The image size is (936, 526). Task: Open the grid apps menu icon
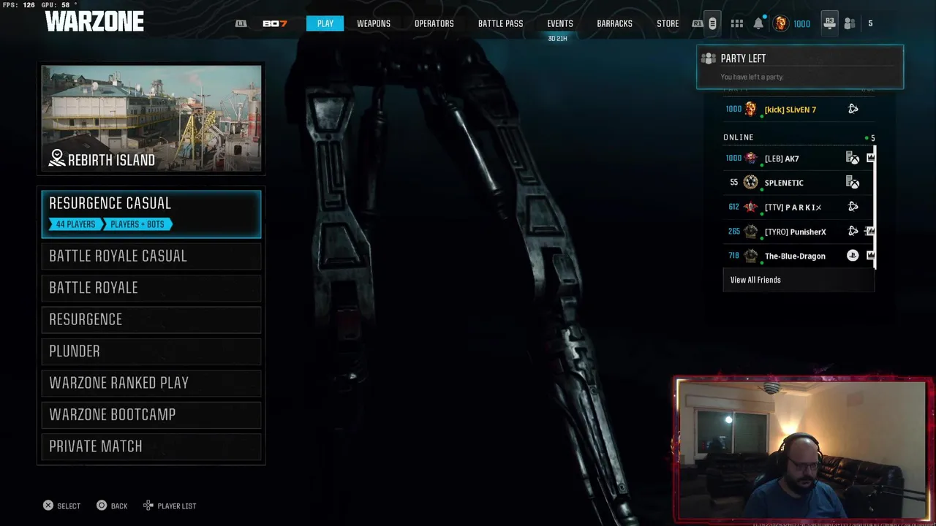coord(737,23)
